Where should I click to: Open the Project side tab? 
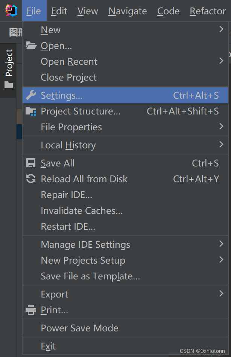[x=9, y=63]
